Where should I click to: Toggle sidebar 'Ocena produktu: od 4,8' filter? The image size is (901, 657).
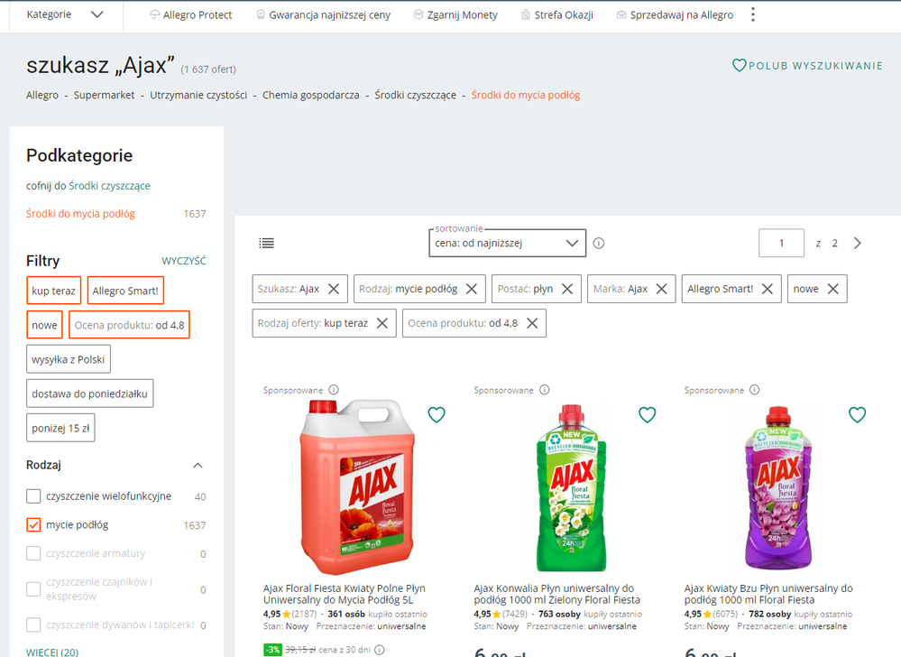click(129, 325)
